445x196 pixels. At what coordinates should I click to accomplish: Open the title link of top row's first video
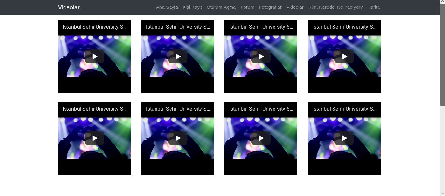point(95,27)
